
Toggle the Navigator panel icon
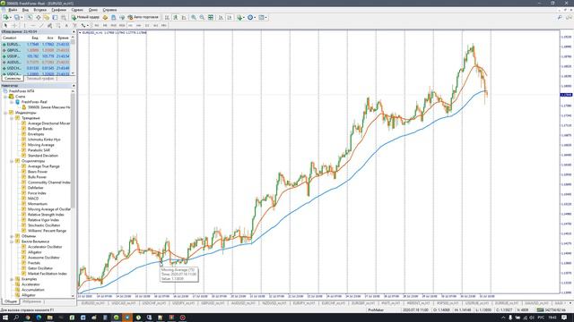47,17
